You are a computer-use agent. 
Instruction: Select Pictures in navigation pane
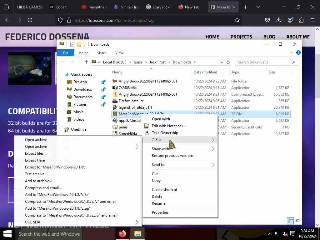point(80,104)
